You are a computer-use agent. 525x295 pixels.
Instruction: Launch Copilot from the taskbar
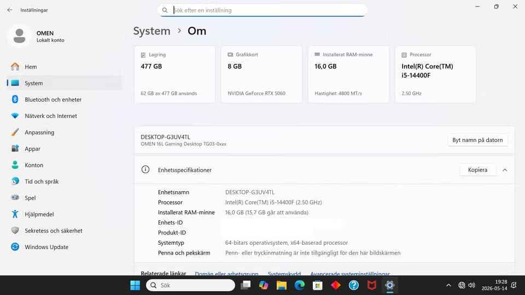click(264, 285)
